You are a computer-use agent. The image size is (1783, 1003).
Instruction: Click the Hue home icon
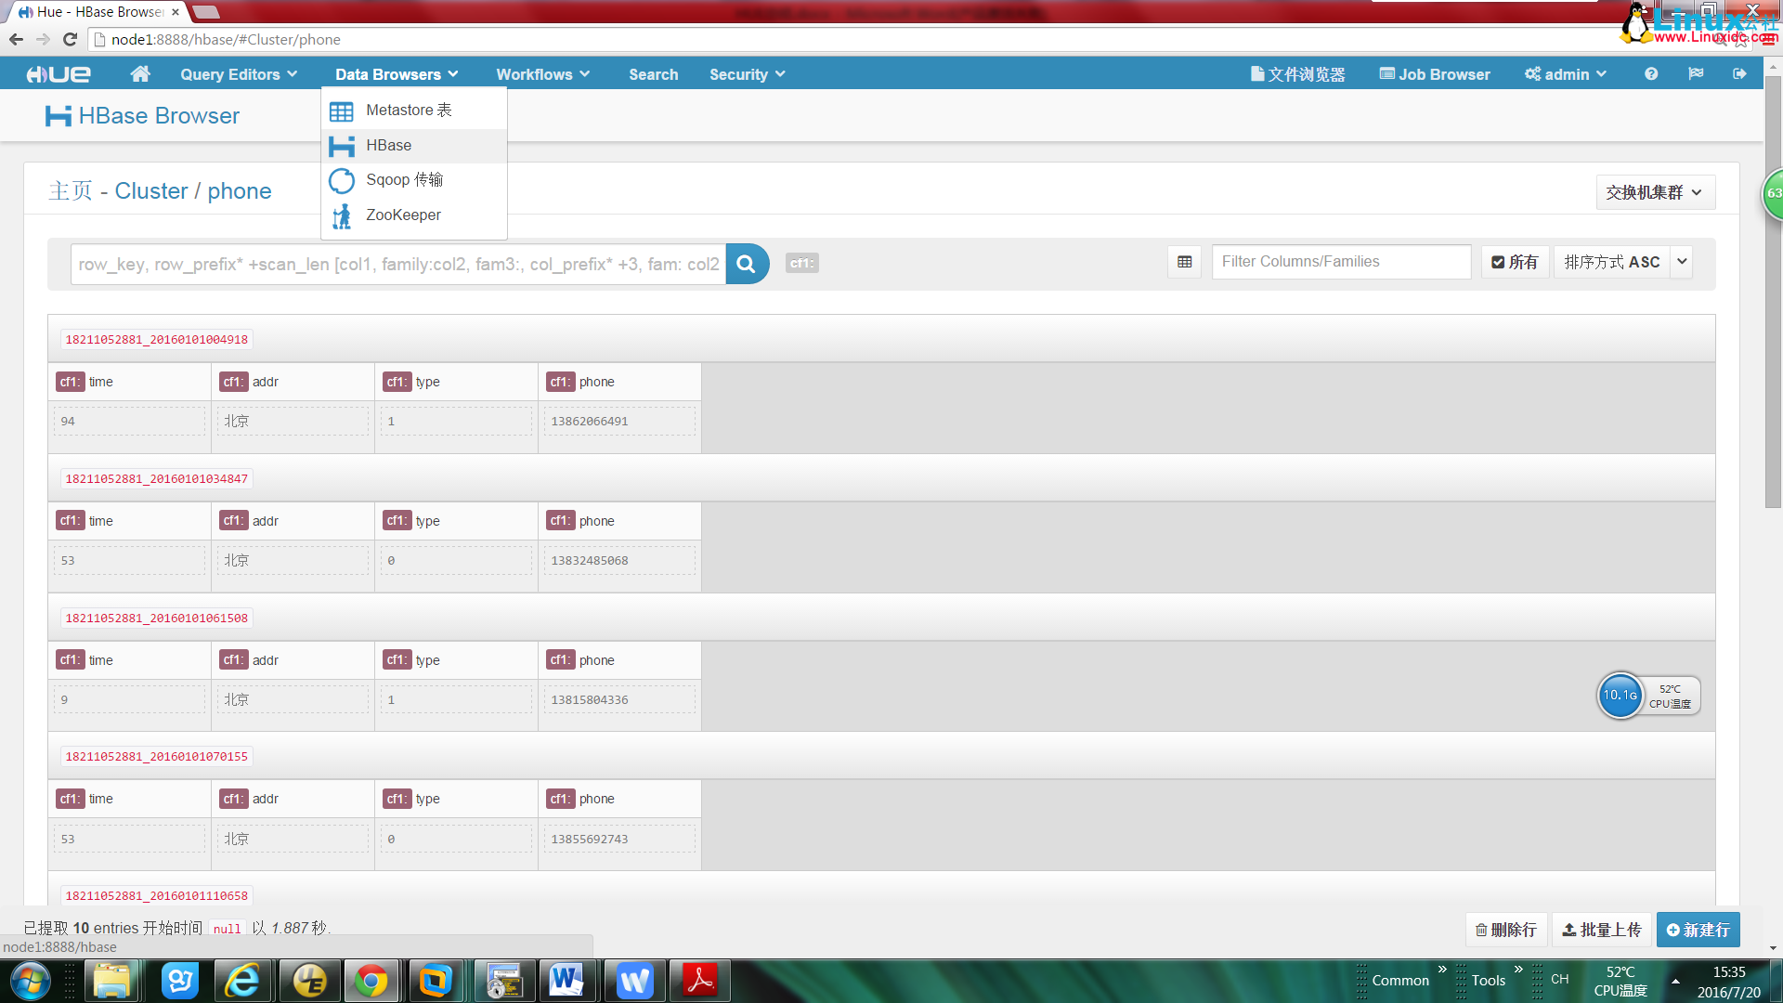[x=140, y=74]
